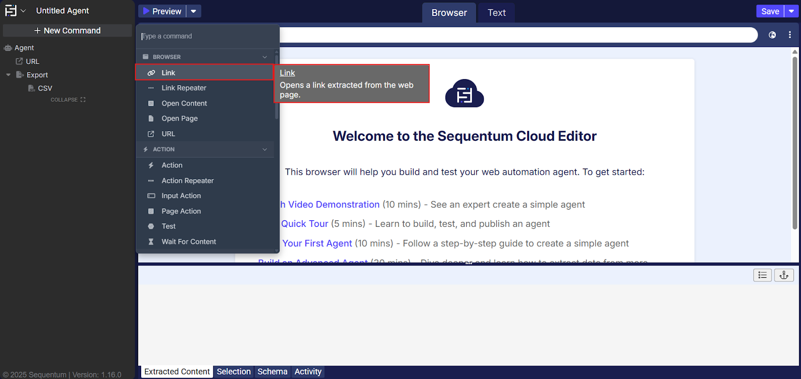This screenshot has width=801, height=379.
Task: Open the Your First Agent link
Action: pyautogui.click(x=317, y=243)
